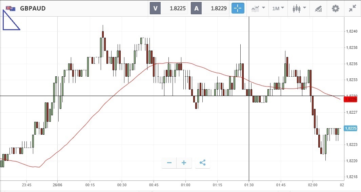Open the candlestick chart type dropdown
361x192 pixels.
point(299,8)
